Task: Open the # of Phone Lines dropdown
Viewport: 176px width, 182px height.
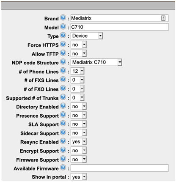Action: pos(77,71)
